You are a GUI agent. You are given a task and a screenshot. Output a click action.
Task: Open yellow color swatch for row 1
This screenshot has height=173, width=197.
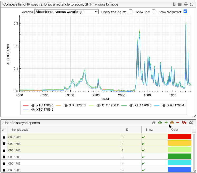[179, 143]
